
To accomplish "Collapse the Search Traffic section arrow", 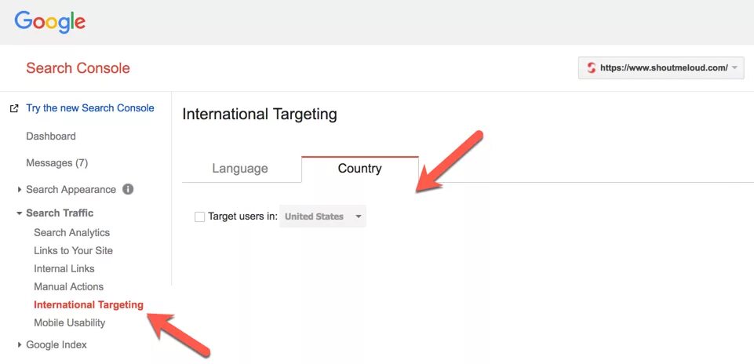I will click(20, 213).
